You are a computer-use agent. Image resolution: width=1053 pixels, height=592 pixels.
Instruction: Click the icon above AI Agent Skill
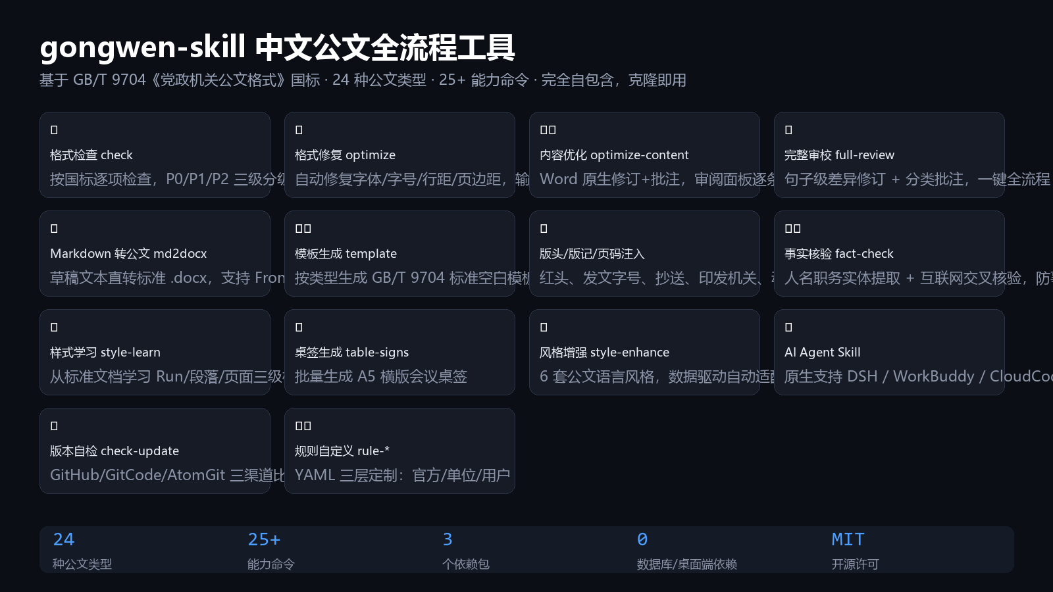pyautogui.click(x=788, y=328)
